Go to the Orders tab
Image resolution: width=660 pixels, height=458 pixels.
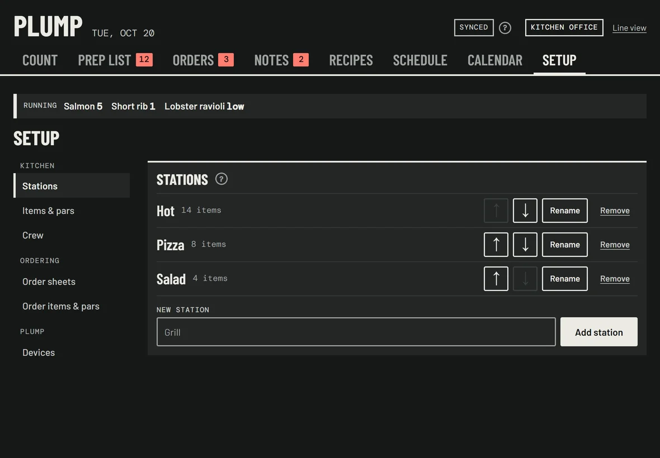pos(203,60)
